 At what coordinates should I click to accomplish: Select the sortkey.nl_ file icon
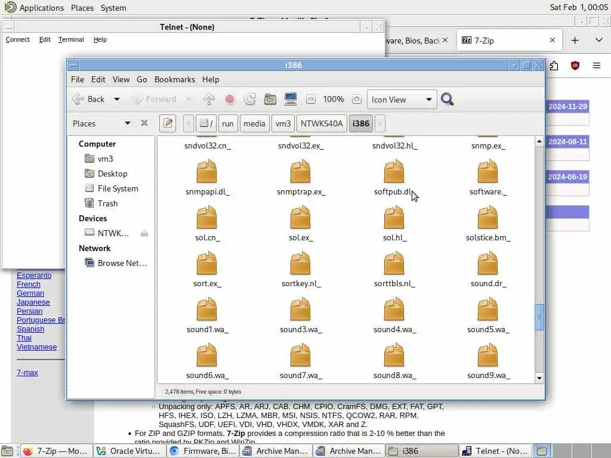[x=301, y=263]
